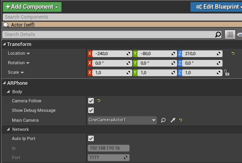Click the Camera Follow label
This screenshot has width=242, height=163.
pyautogui.click(x=27, y=101)
